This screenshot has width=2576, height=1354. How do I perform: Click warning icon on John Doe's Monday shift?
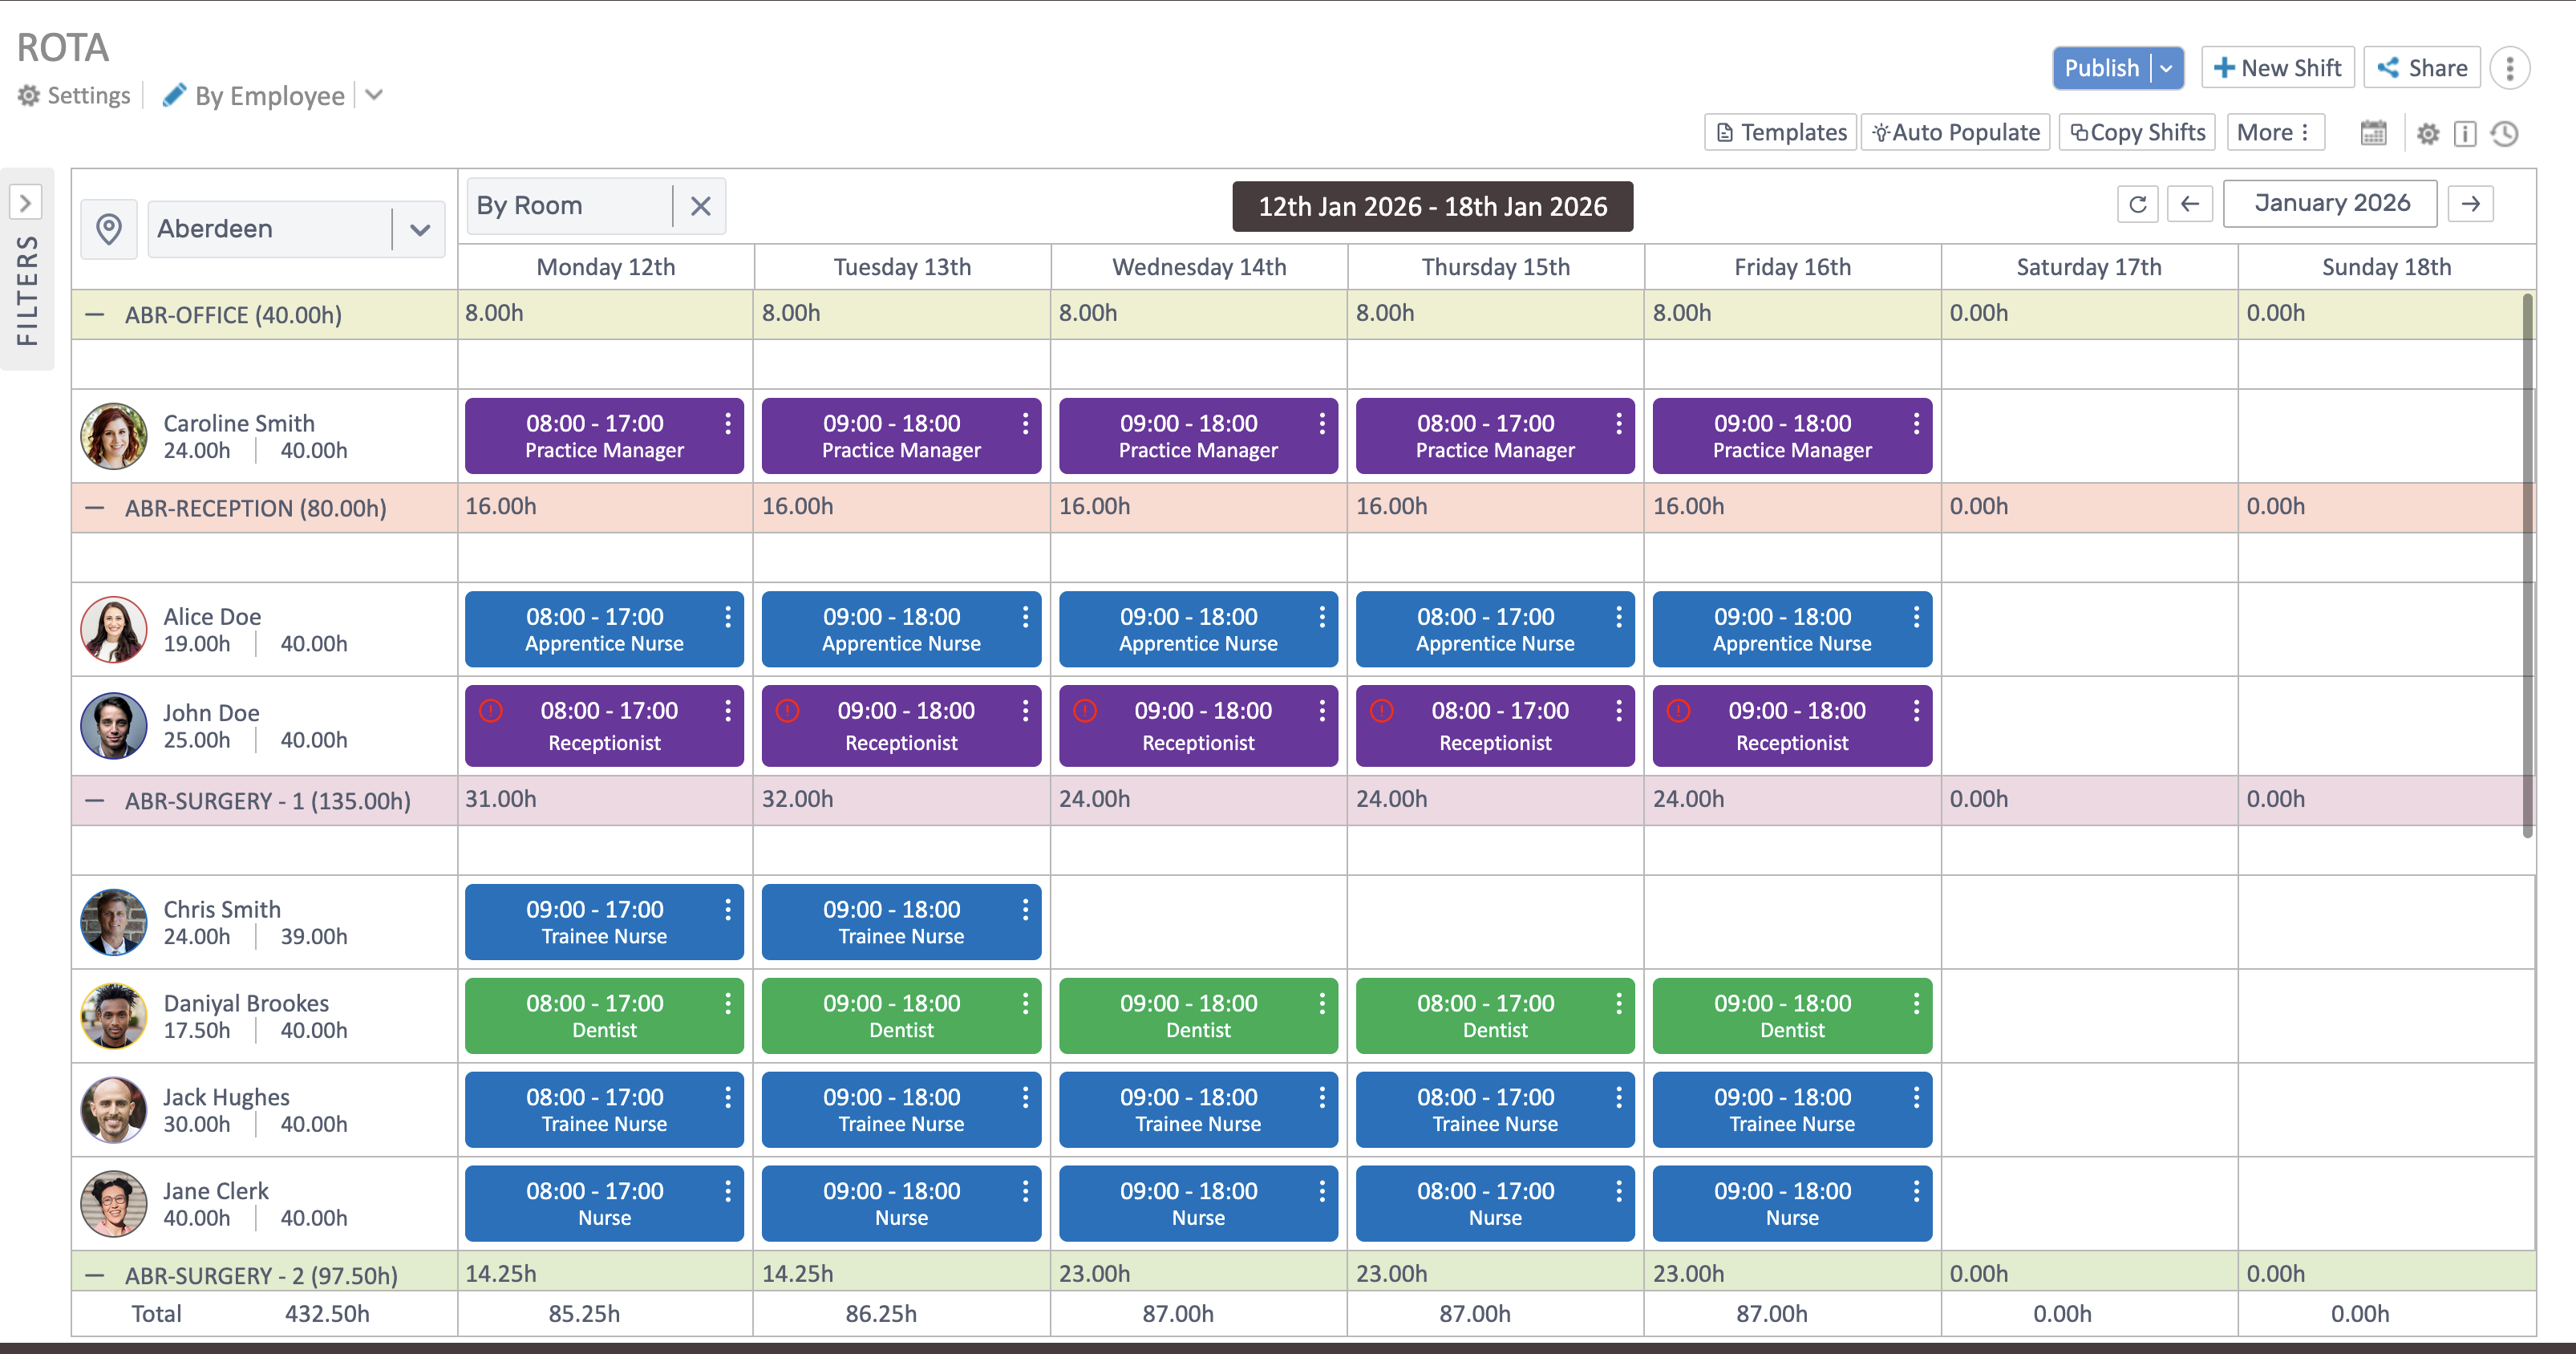(492, 711)
